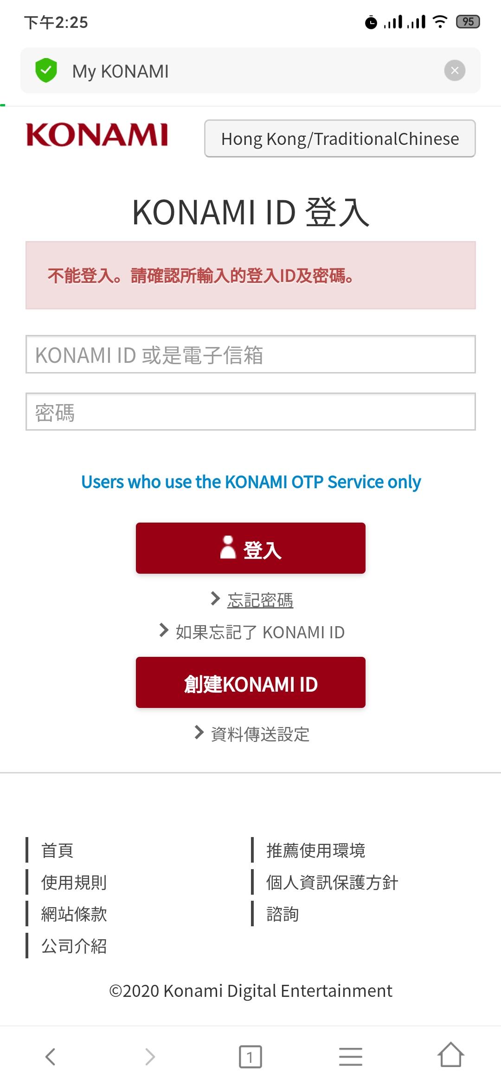Focus the 密碼 password field
501x1087 pixels.
coord(250,412)
